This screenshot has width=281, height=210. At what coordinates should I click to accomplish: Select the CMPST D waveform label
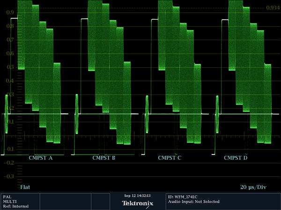click(x=236, y=158)
